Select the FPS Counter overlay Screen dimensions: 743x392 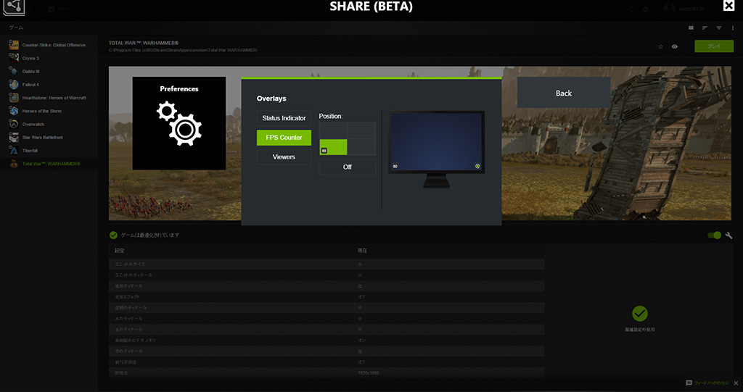(284, 137)
